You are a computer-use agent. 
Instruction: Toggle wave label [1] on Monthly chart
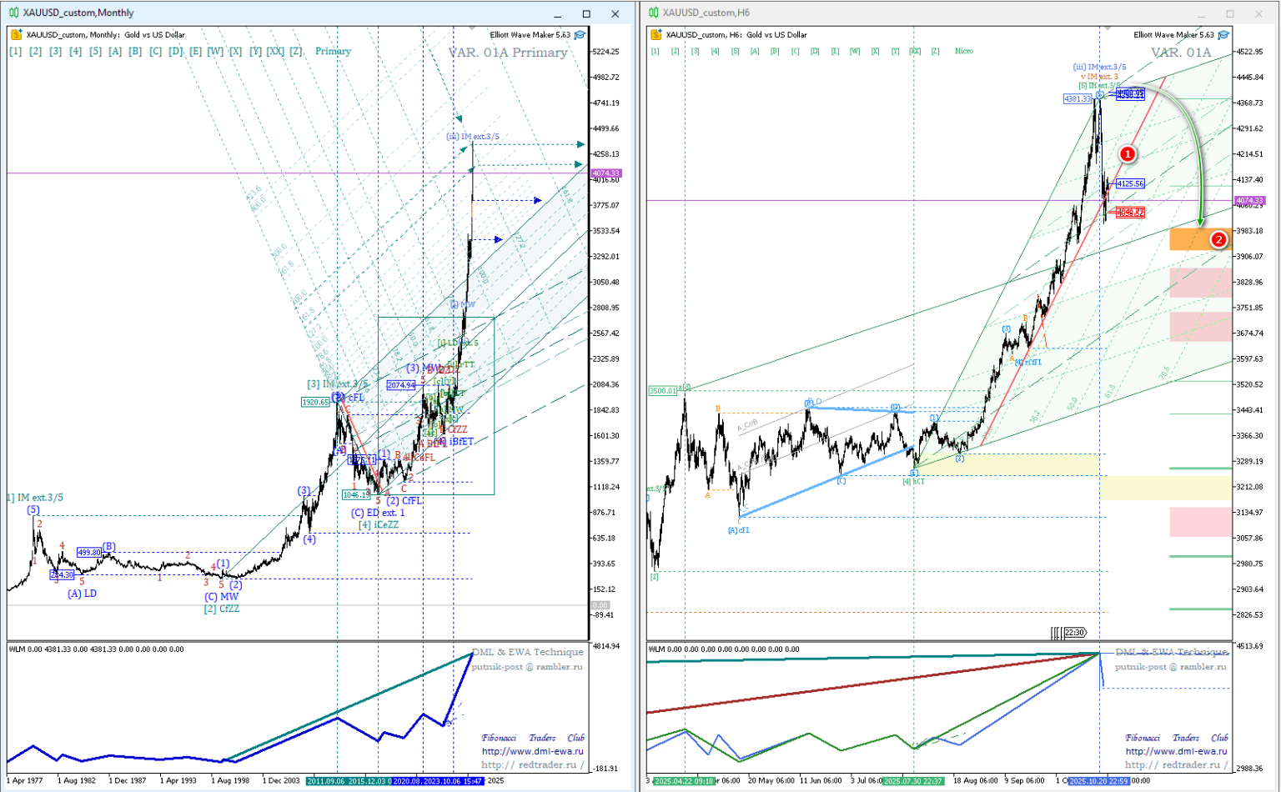(15, 52)
